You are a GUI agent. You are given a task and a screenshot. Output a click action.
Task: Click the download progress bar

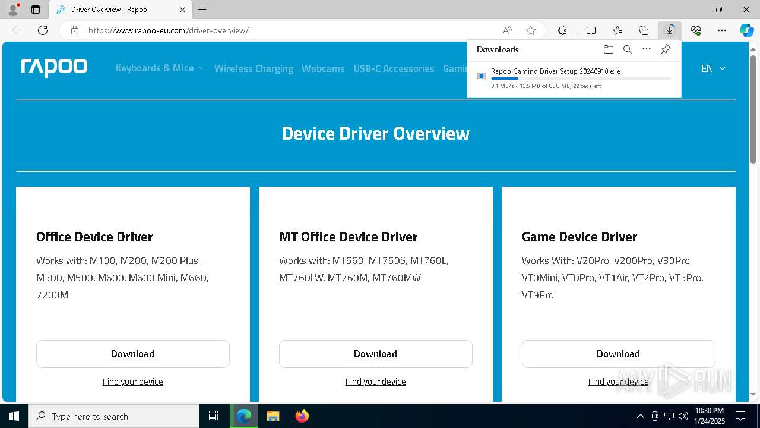coord(581,78)
